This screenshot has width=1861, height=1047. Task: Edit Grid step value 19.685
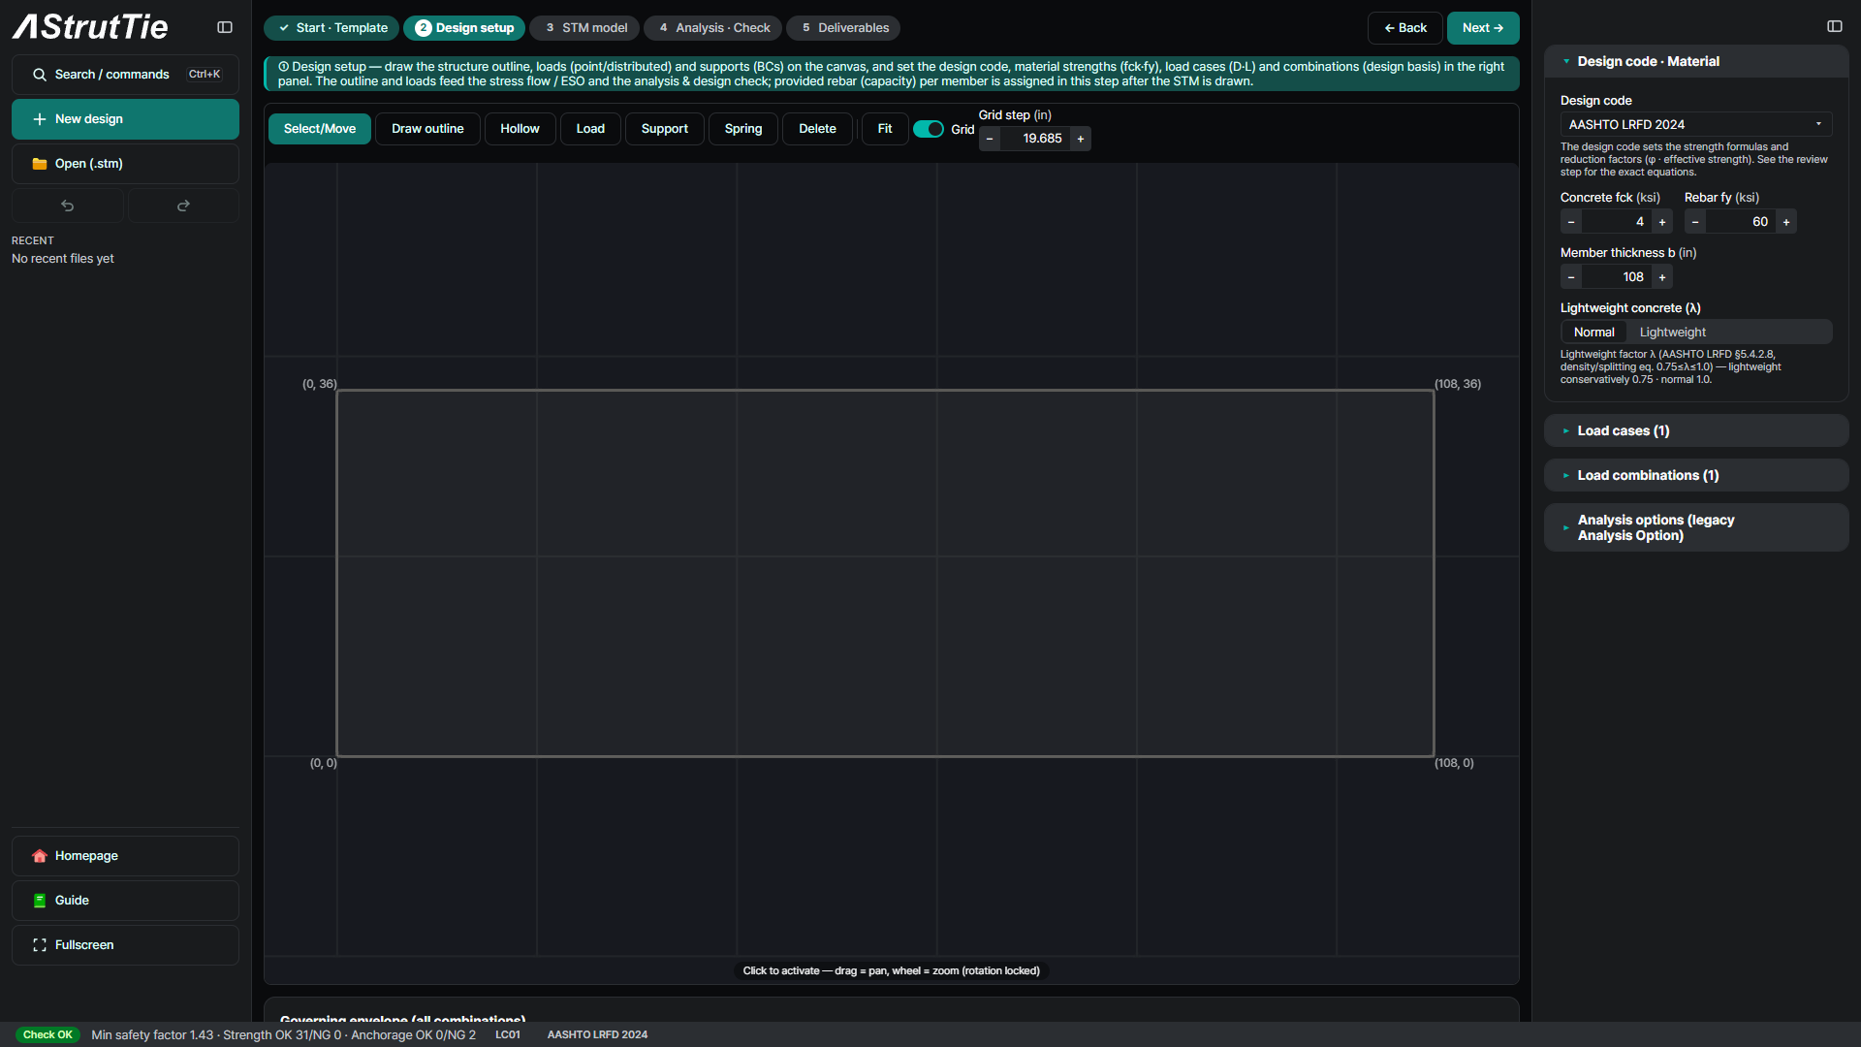[x=1035, y=139]
